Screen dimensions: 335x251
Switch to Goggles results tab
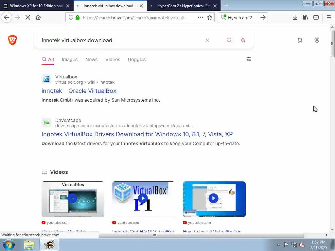(x=137, y=59)
